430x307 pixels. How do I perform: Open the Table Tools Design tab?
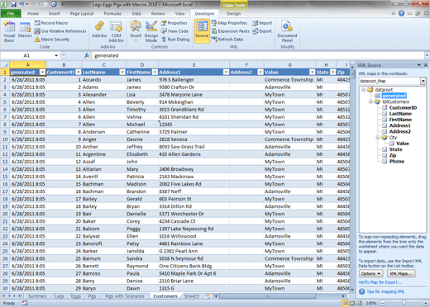click(x=234, y=13)
